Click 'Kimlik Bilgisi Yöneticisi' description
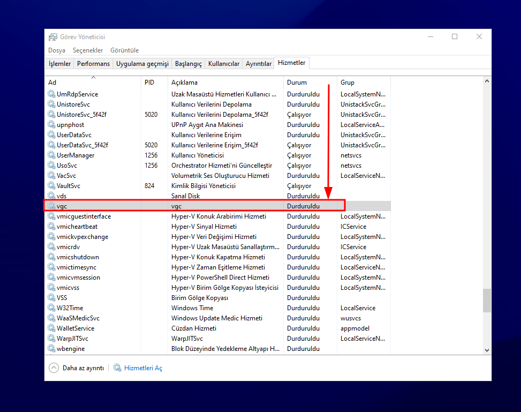This screenshot has height=412, width=521. click(203, 185)
